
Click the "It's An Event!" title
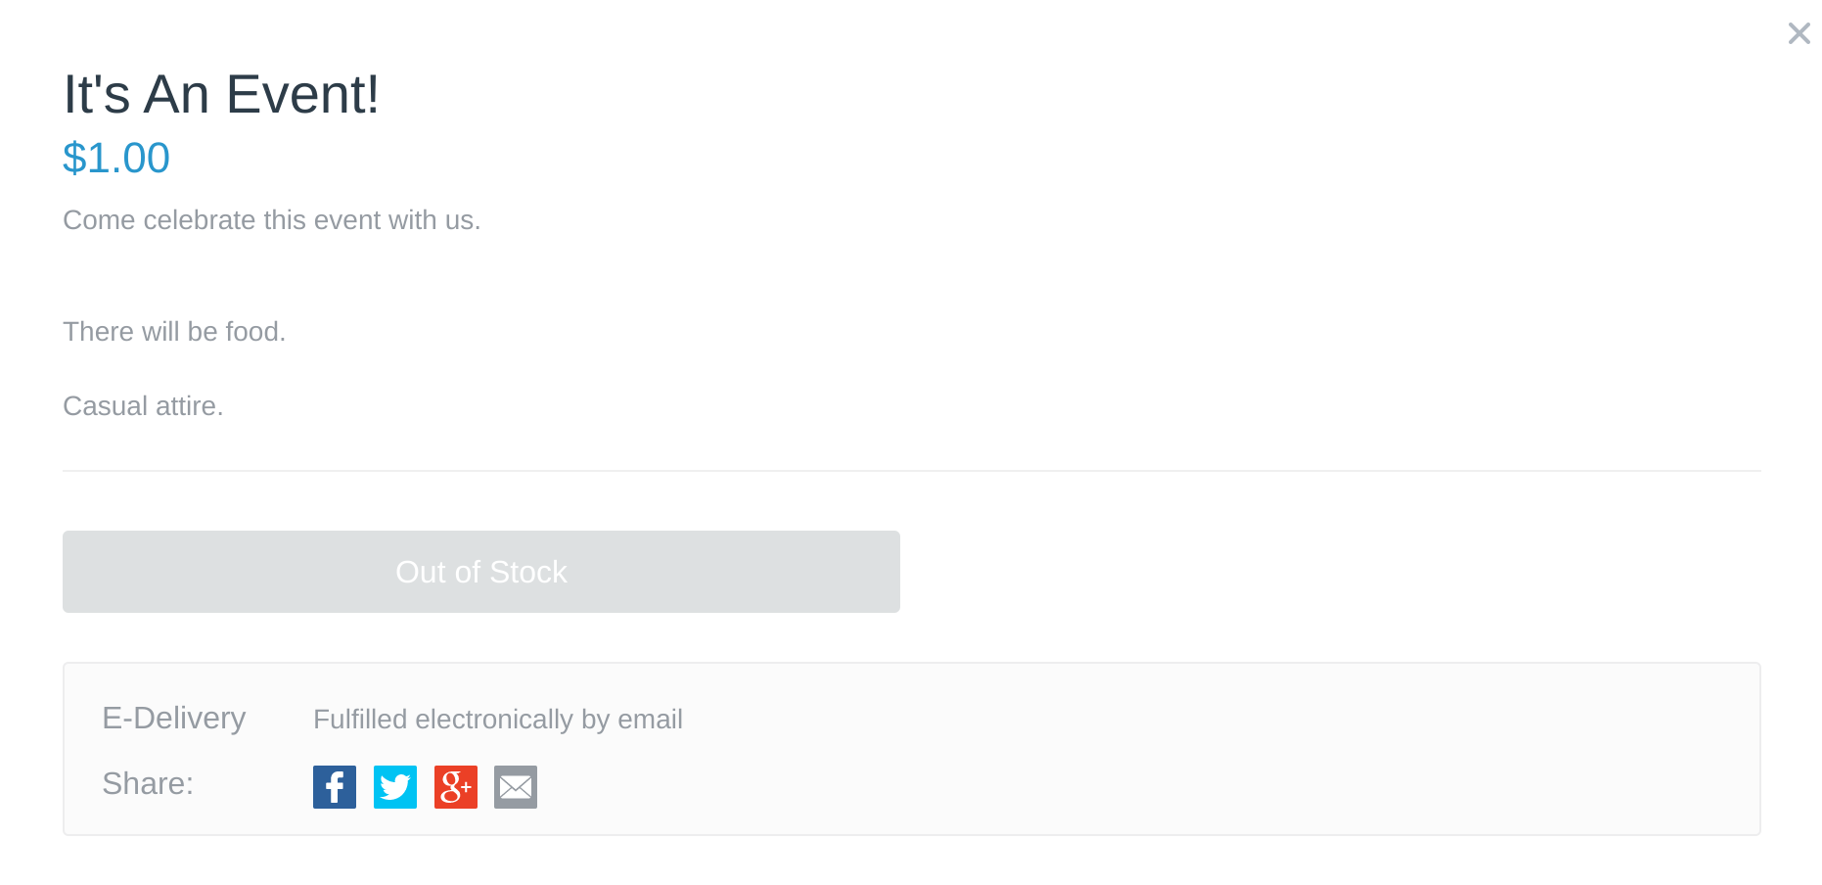(220, 95)
